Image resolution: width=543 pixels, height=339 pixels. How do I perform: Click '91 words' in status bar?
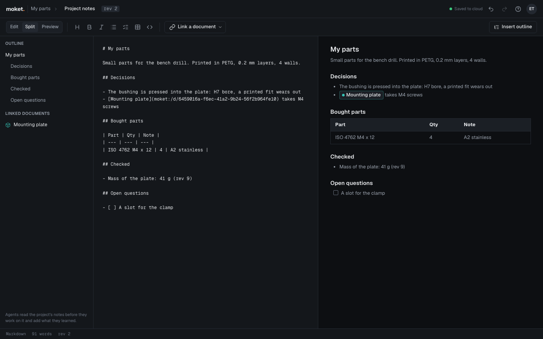pyautogui.click(x=42, y=334)
